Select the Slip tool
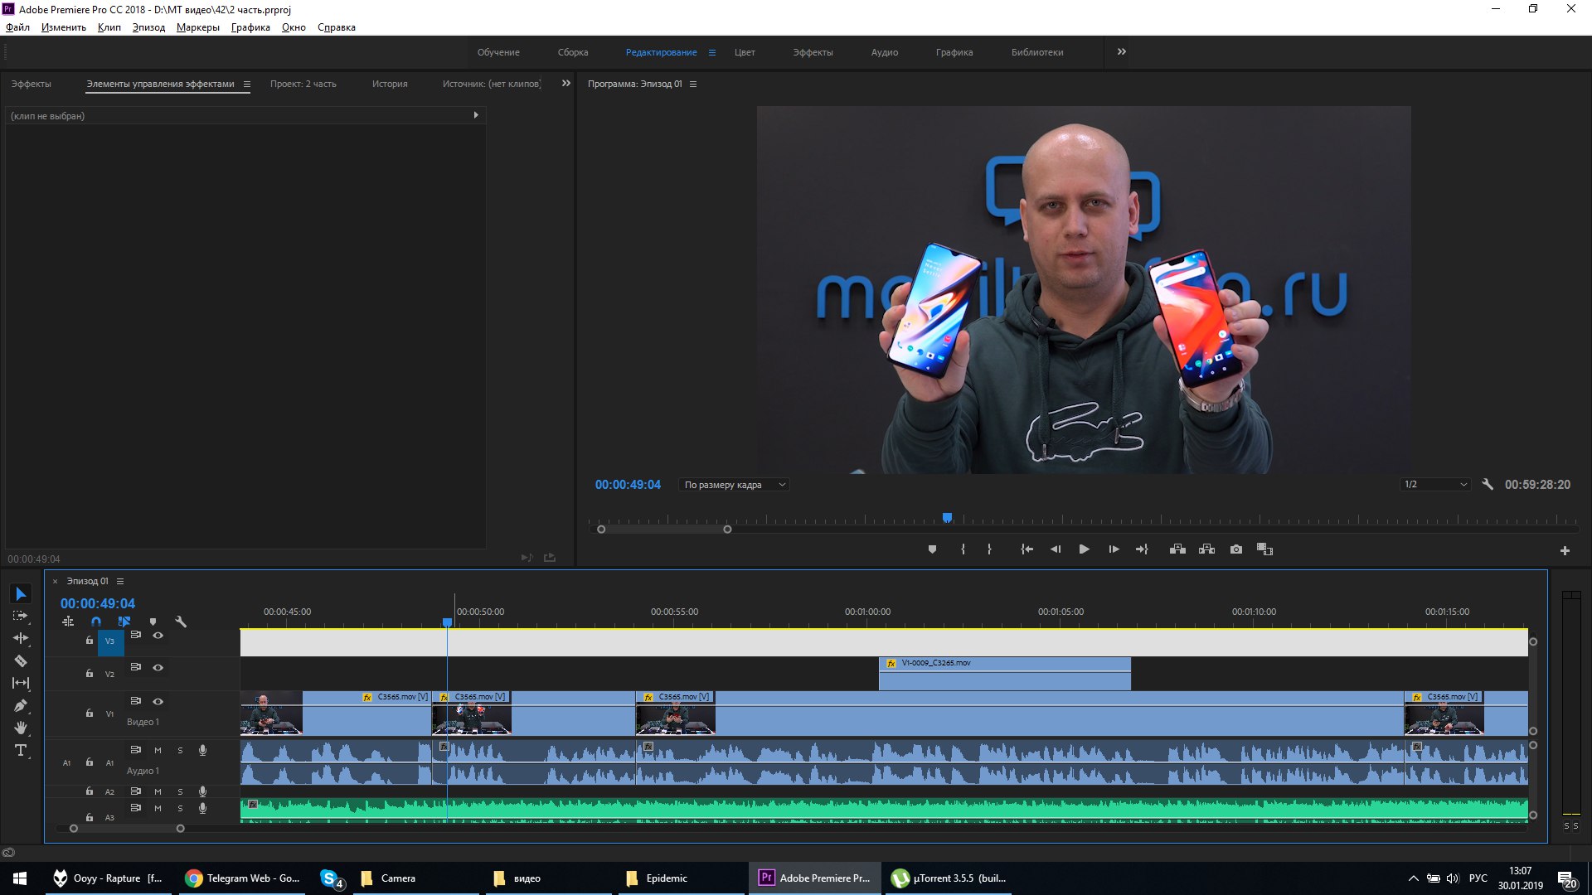Screen dimensions: 1592x895 pyautogui.click(x=21, y=683)
